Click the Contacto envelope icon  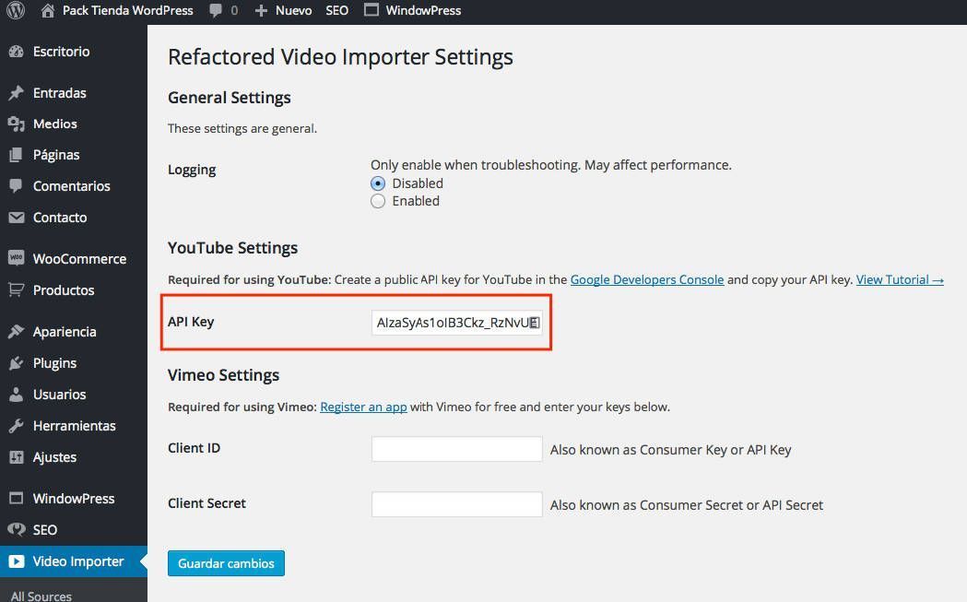pos(16,218)
